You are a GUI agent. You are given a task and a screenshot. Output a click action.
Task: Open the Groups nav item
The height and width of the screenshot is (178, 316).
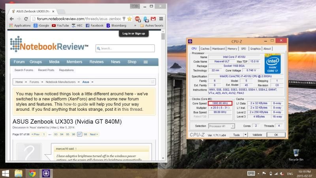[36, 62]
